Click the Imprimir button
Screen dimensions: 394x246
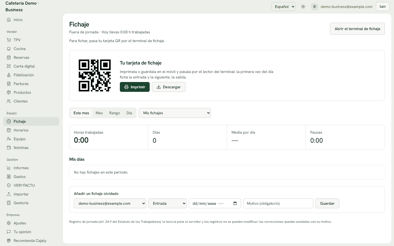135,87
